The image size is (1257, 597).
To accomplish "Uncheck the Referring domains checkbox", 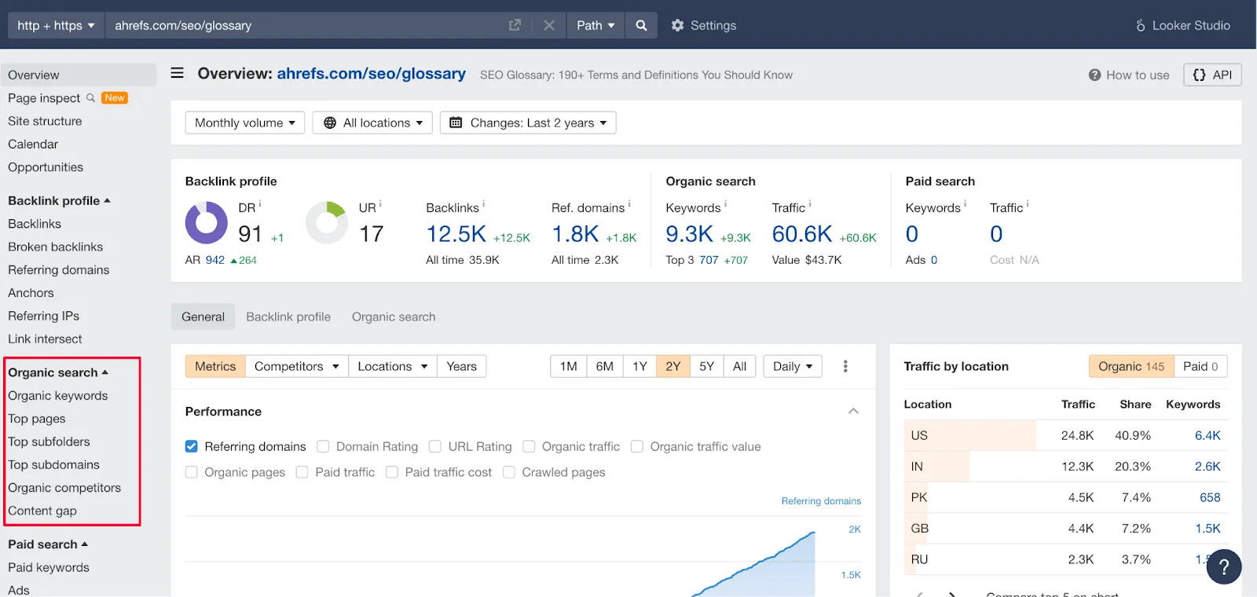I will (x=192, y=446).
